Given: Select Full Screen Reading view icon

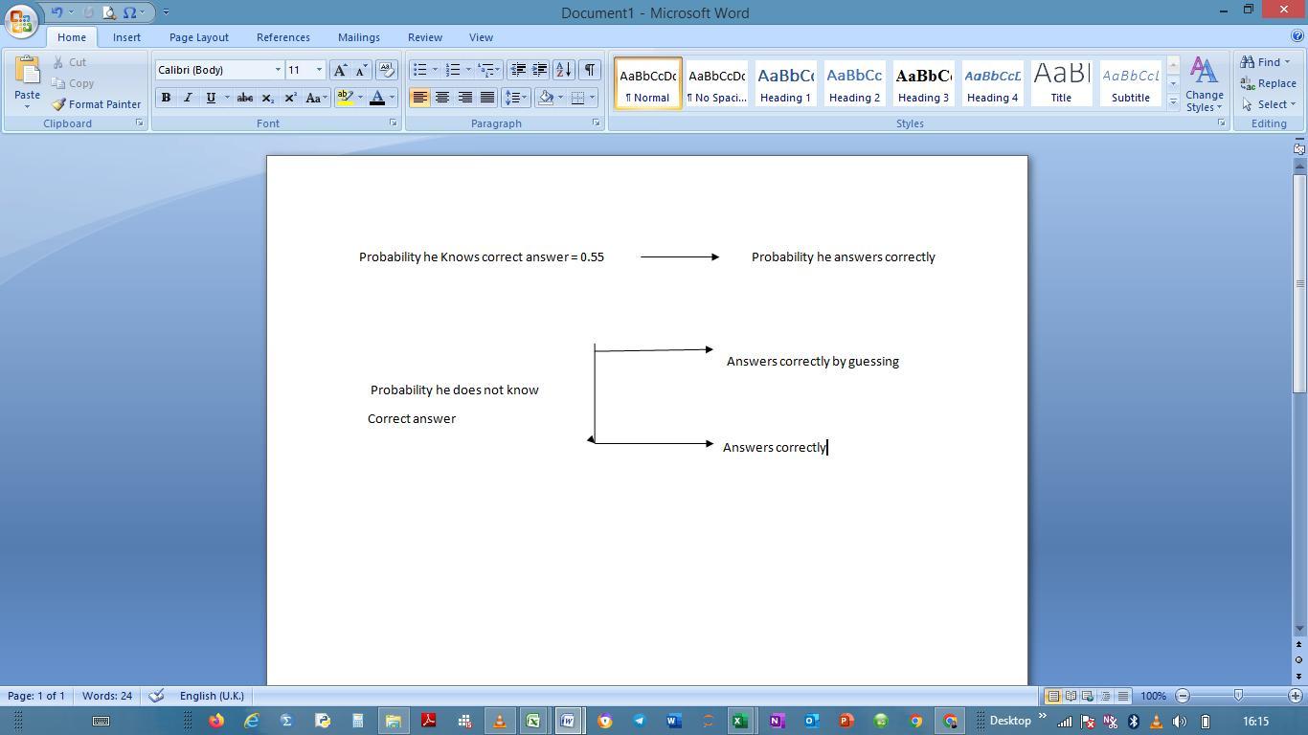Looking at the screenshot, I should pos(1071,696).
